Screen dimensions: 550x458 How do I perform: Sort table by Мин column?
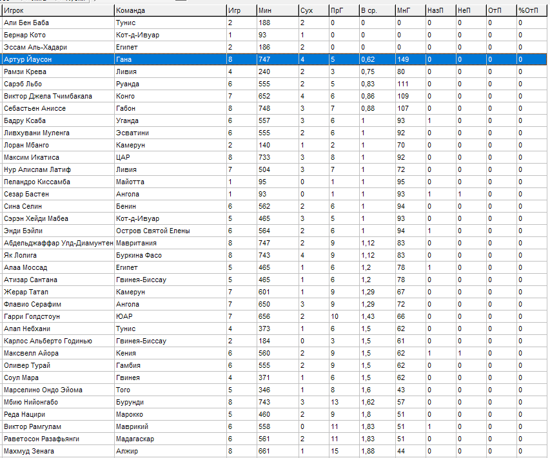(x=276, y=11)
